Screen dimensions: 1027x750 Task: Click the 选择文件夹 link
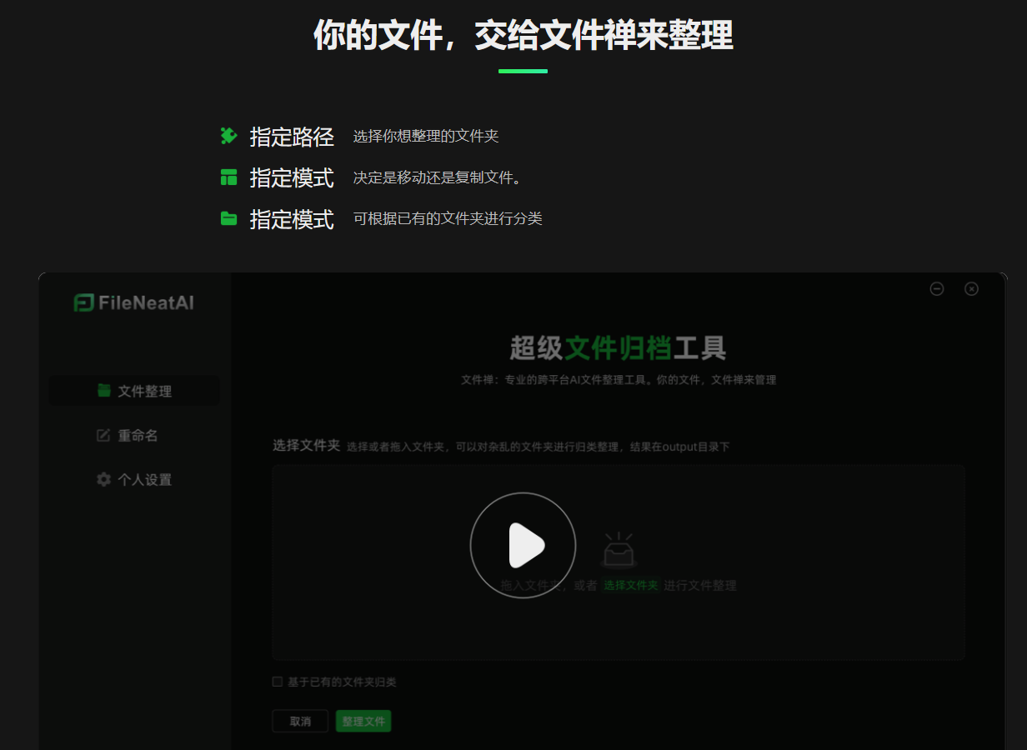click(x=630, y=585)
